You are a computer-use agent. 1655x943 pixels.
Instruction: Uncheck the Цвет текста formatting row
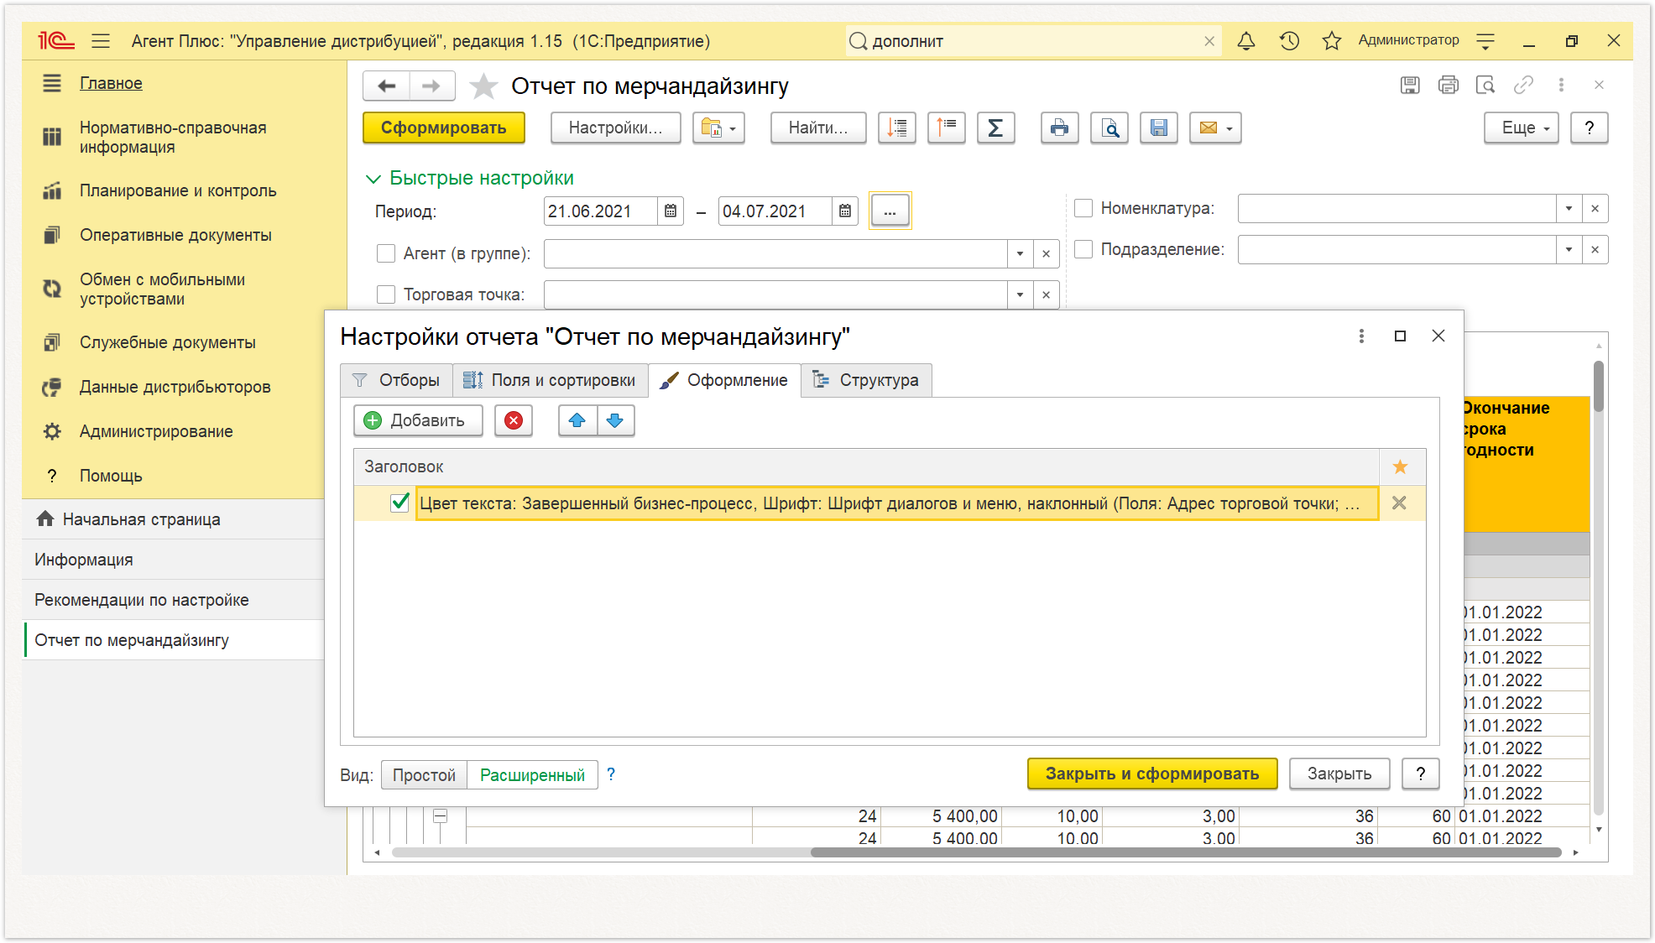click(399, 503)
